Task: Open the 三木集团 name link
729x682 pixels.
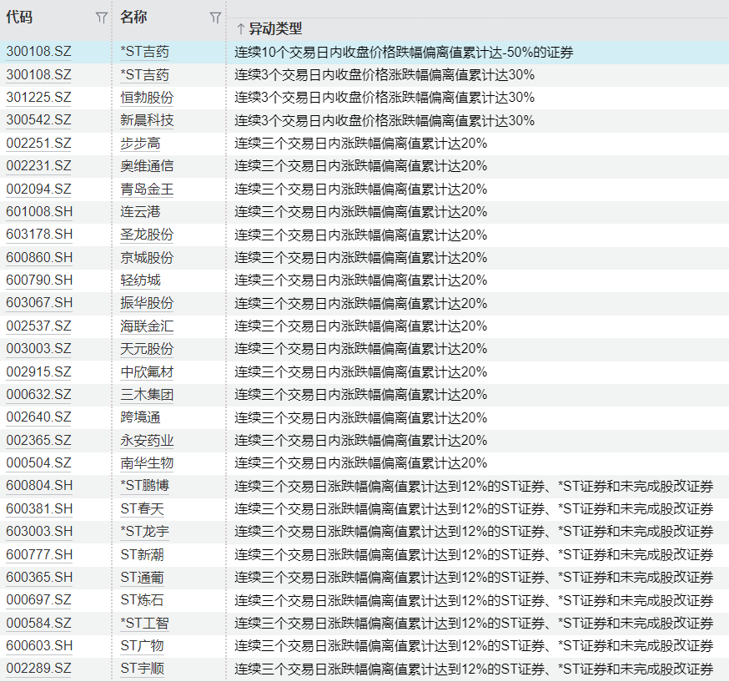Action: click(x=147, y=394)
